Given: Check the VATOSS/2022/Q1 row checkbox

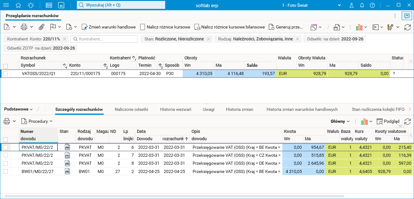Looking at the screenshot, I should [x=5, y=73].
